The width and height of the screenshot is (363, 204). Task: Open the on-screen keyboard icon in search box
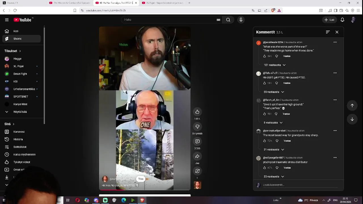[218, 20]
